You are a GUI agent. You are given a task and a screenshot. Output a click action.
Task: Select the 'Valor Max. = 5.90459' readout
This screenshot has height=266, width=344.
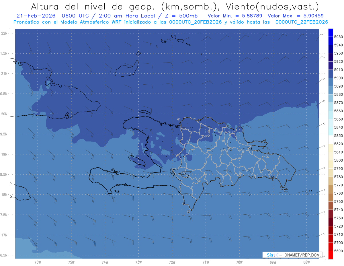coord(296,16)
